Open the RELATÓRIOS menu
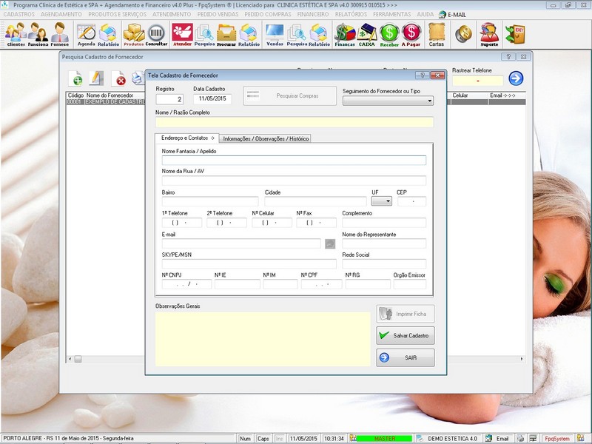This screenshot has width=592, height=444. point(351,14)
